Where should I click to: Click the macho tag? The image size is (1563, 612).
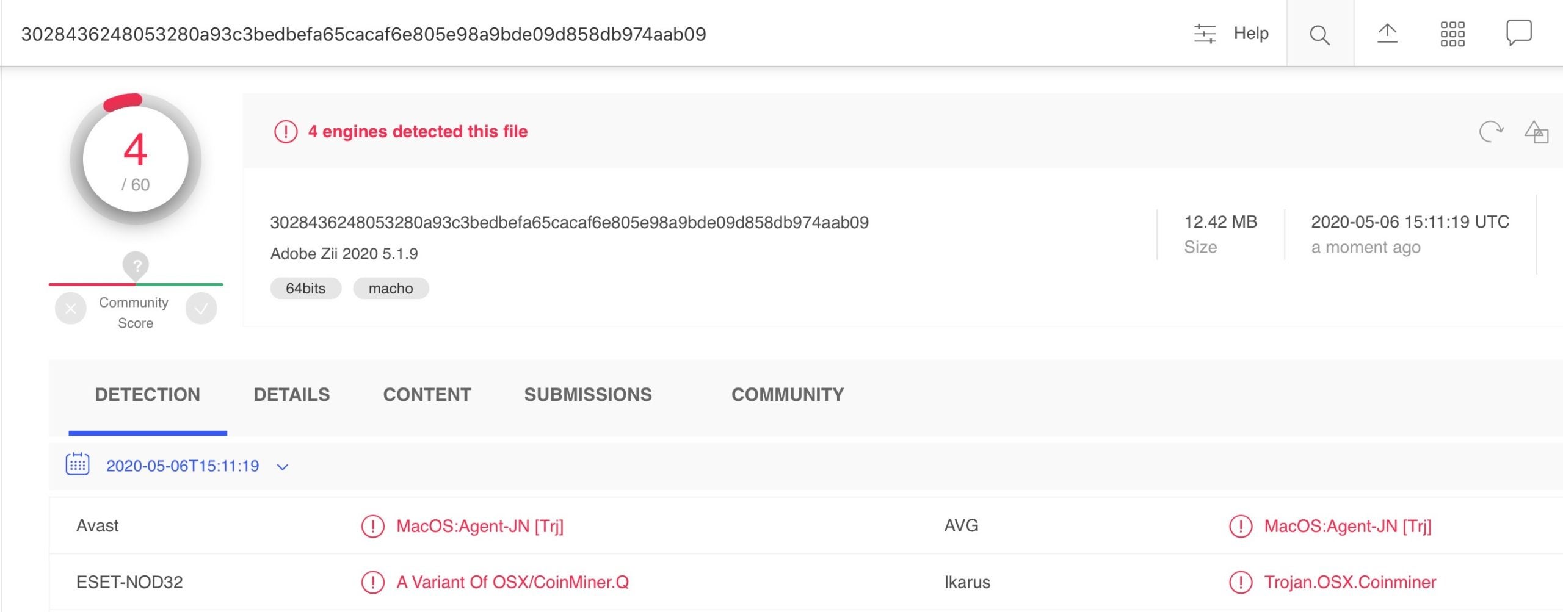pyautogui.click(x=391, y=289)
